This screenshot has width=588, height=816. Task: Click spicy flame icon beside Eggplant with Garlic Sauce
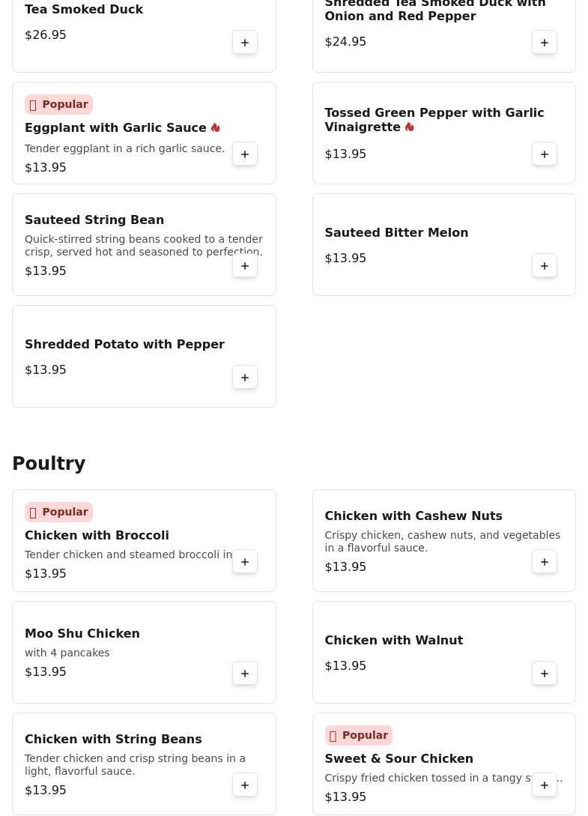click(216, 127)
